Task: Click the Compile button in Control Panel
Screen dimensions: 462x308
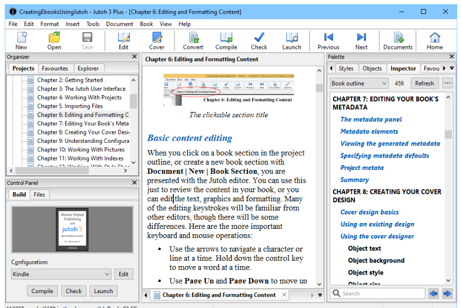Action: point(42,290)
